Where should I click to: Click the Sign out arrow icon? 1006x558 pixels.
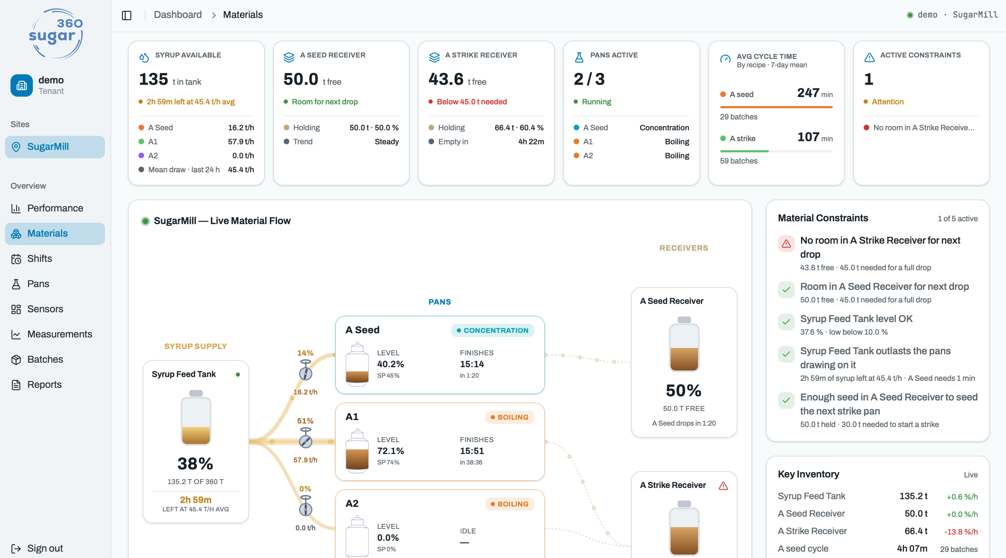[x=16, y=548]
